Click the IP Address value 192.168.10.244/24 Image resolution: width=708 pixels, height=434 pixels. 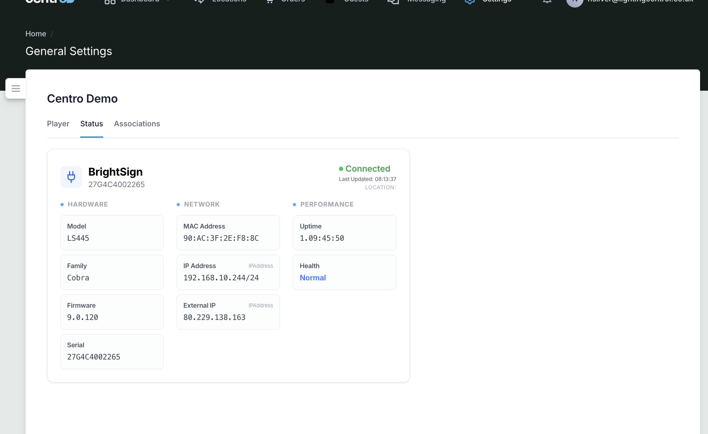tap(221, 278)
